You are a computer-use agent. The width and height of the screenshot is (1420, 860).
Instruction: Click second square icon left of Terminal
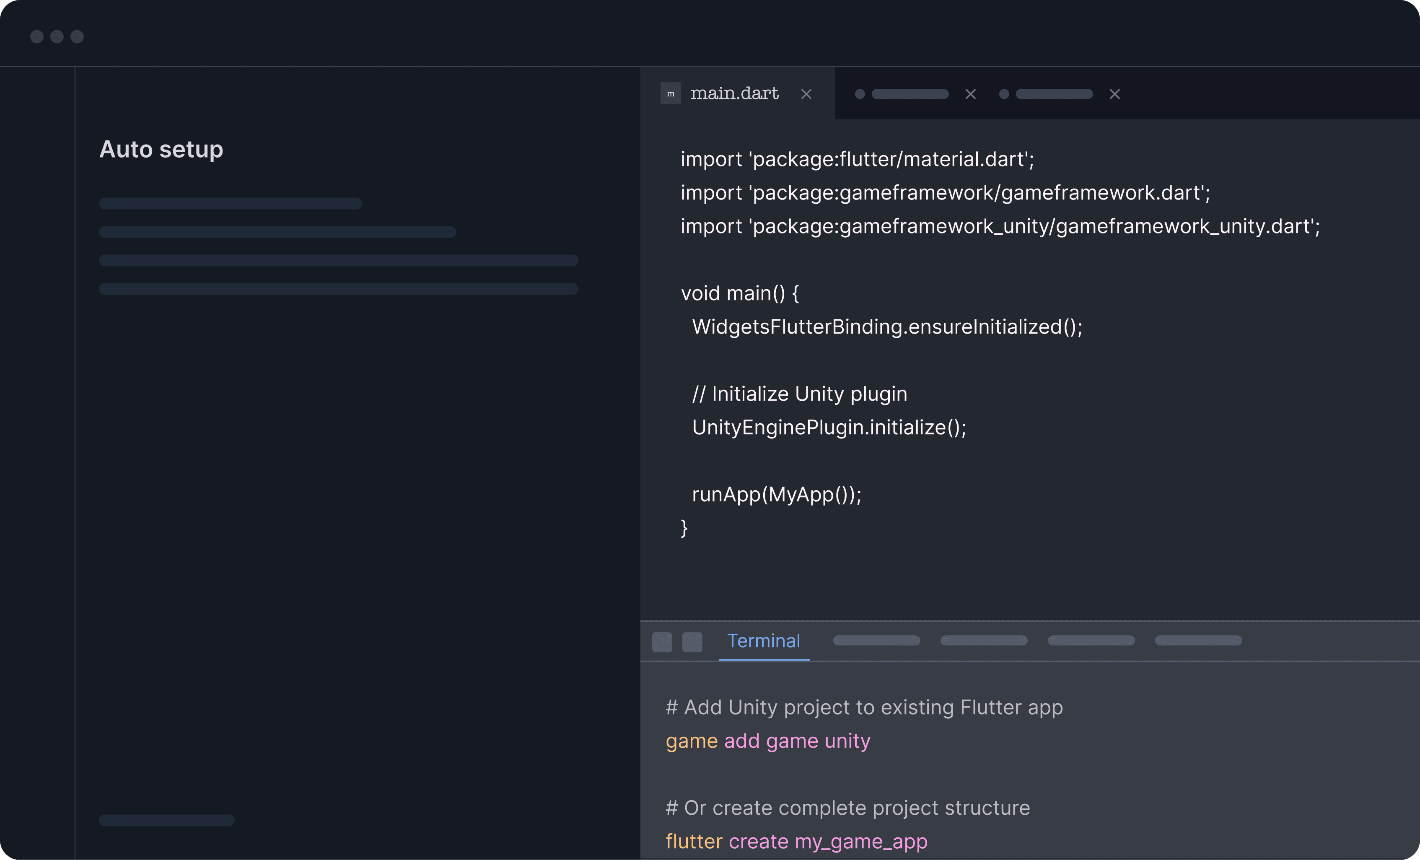point(692,642)
